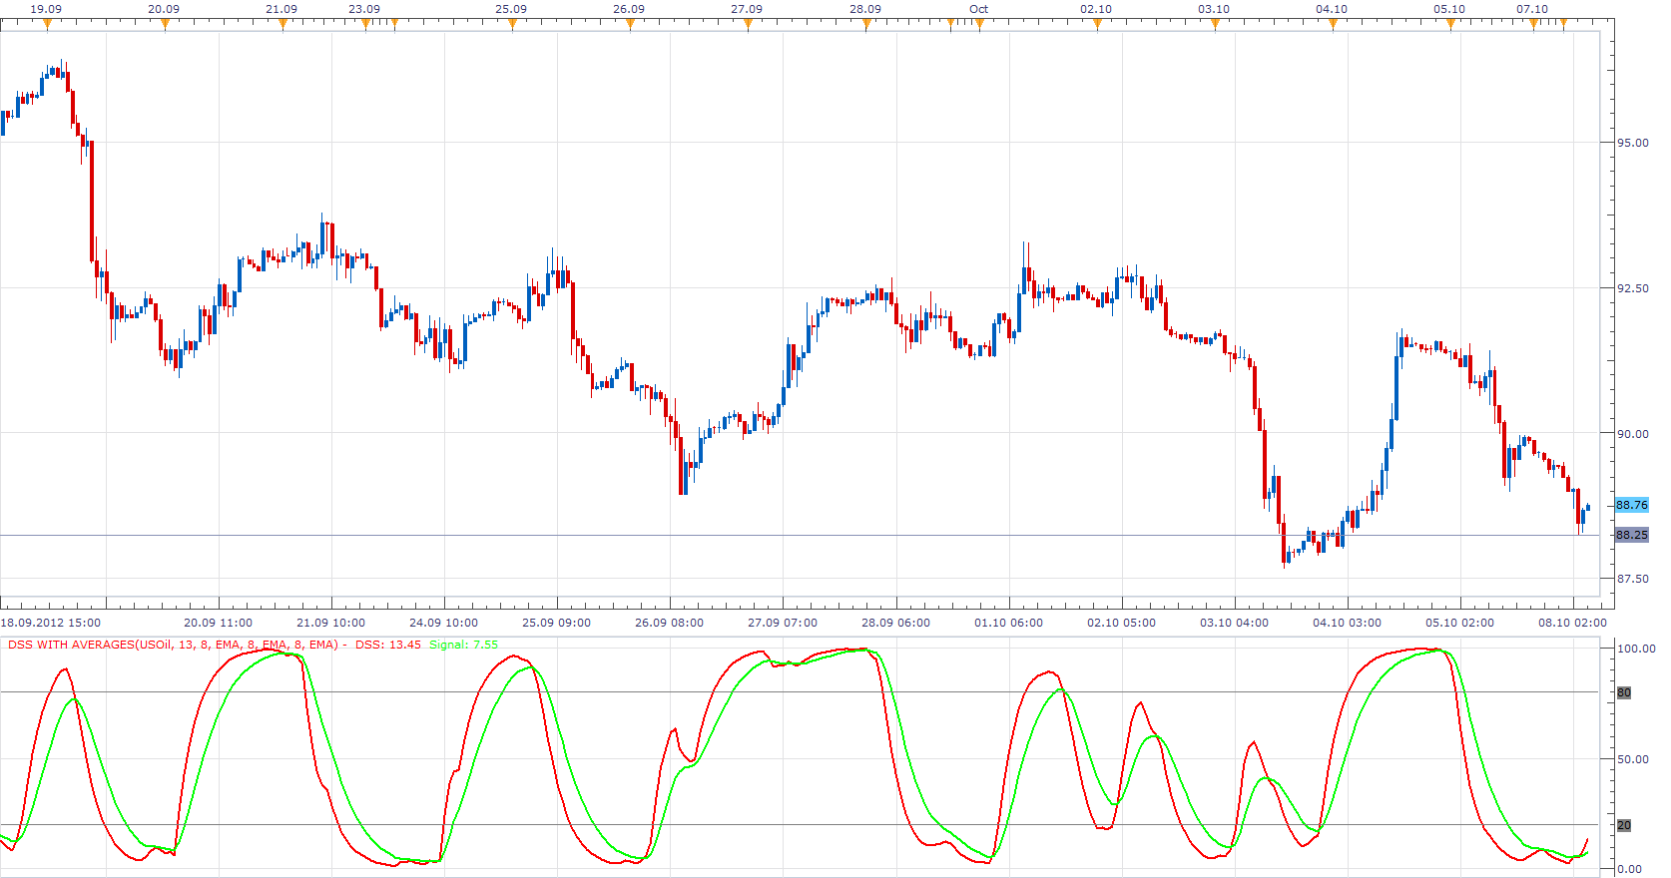Click the orange marker under 07.10
The width and height of the screenshot is (1671, 878).
pos(1533,25)
